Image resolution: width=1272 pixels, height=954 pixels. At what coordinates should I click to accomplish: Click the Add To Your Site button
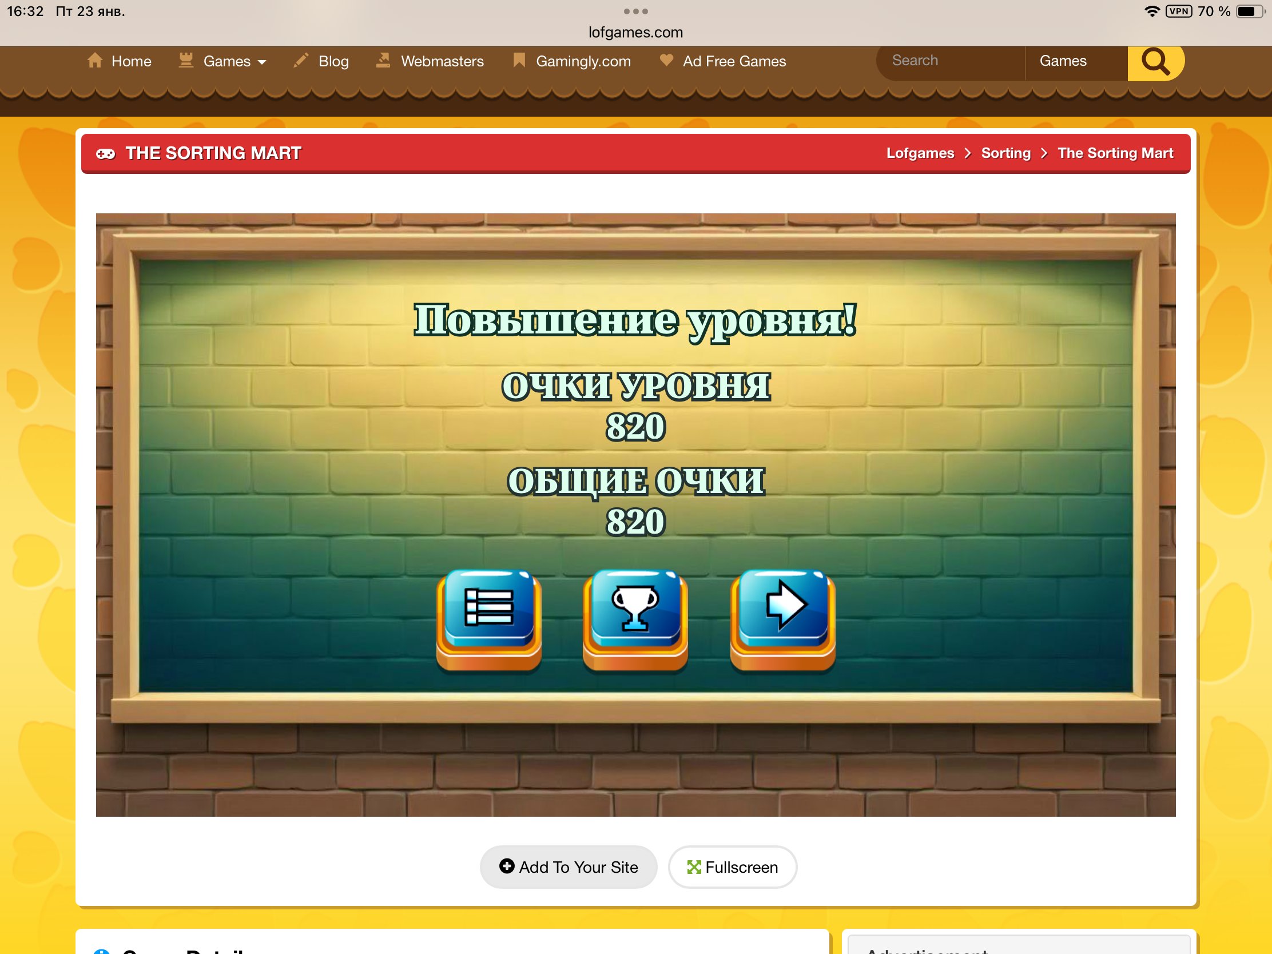(x=568, y=866)
